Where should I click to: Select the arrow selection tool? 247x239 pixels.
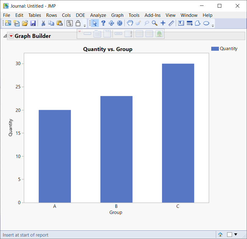(95, 23)
